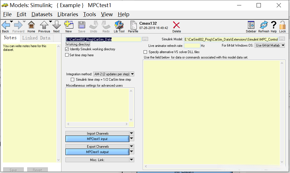290x173 pixels.
Task: Refresh the dataset screen
Action: pyautogui.click(x=264, y=25)
